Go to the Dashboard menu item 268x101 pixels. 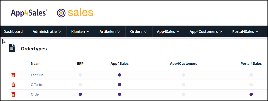13,32
